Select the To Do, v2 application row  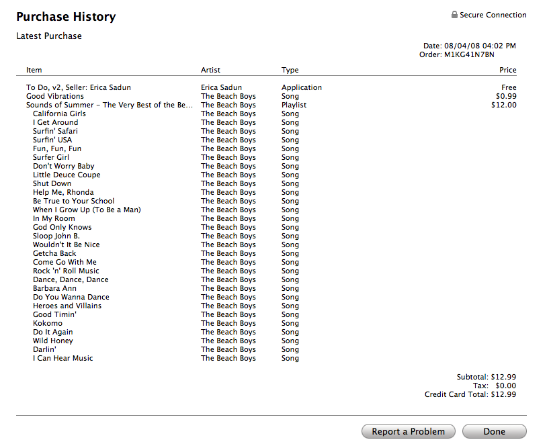271,87
